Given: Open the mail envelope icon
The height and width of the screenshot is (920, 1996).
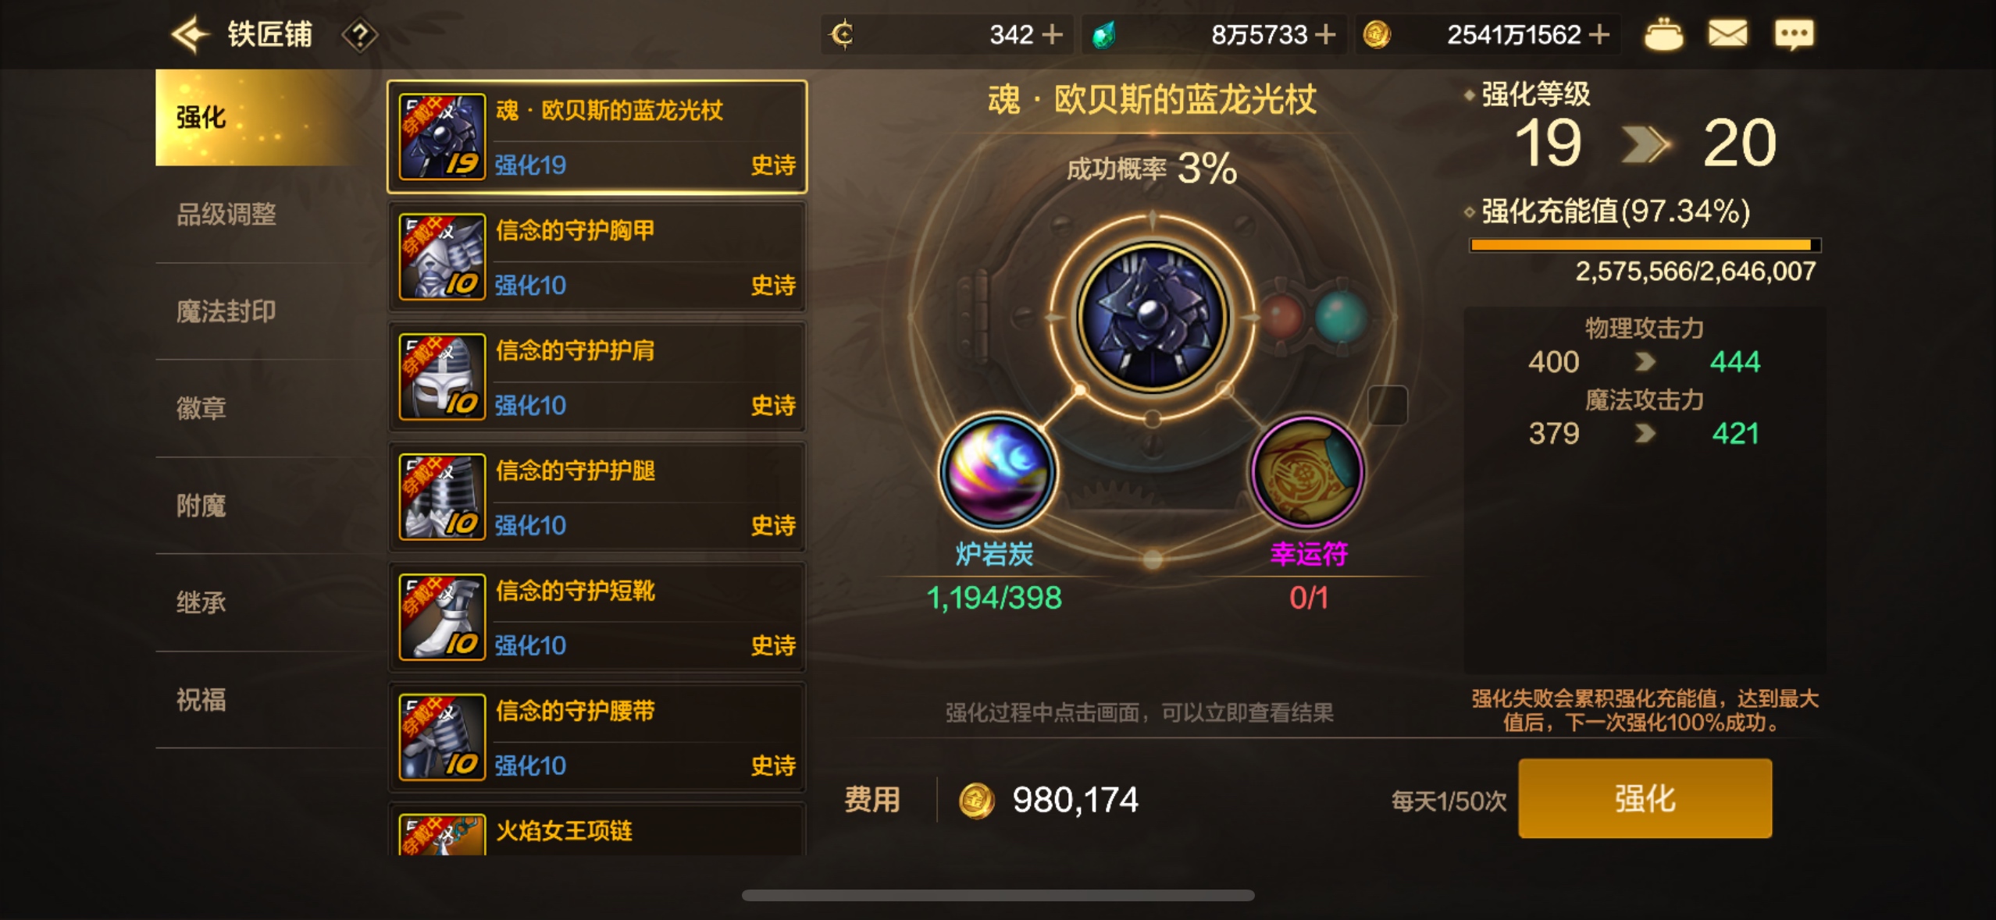Looking at the screenshot, I should pos(1727,34).
